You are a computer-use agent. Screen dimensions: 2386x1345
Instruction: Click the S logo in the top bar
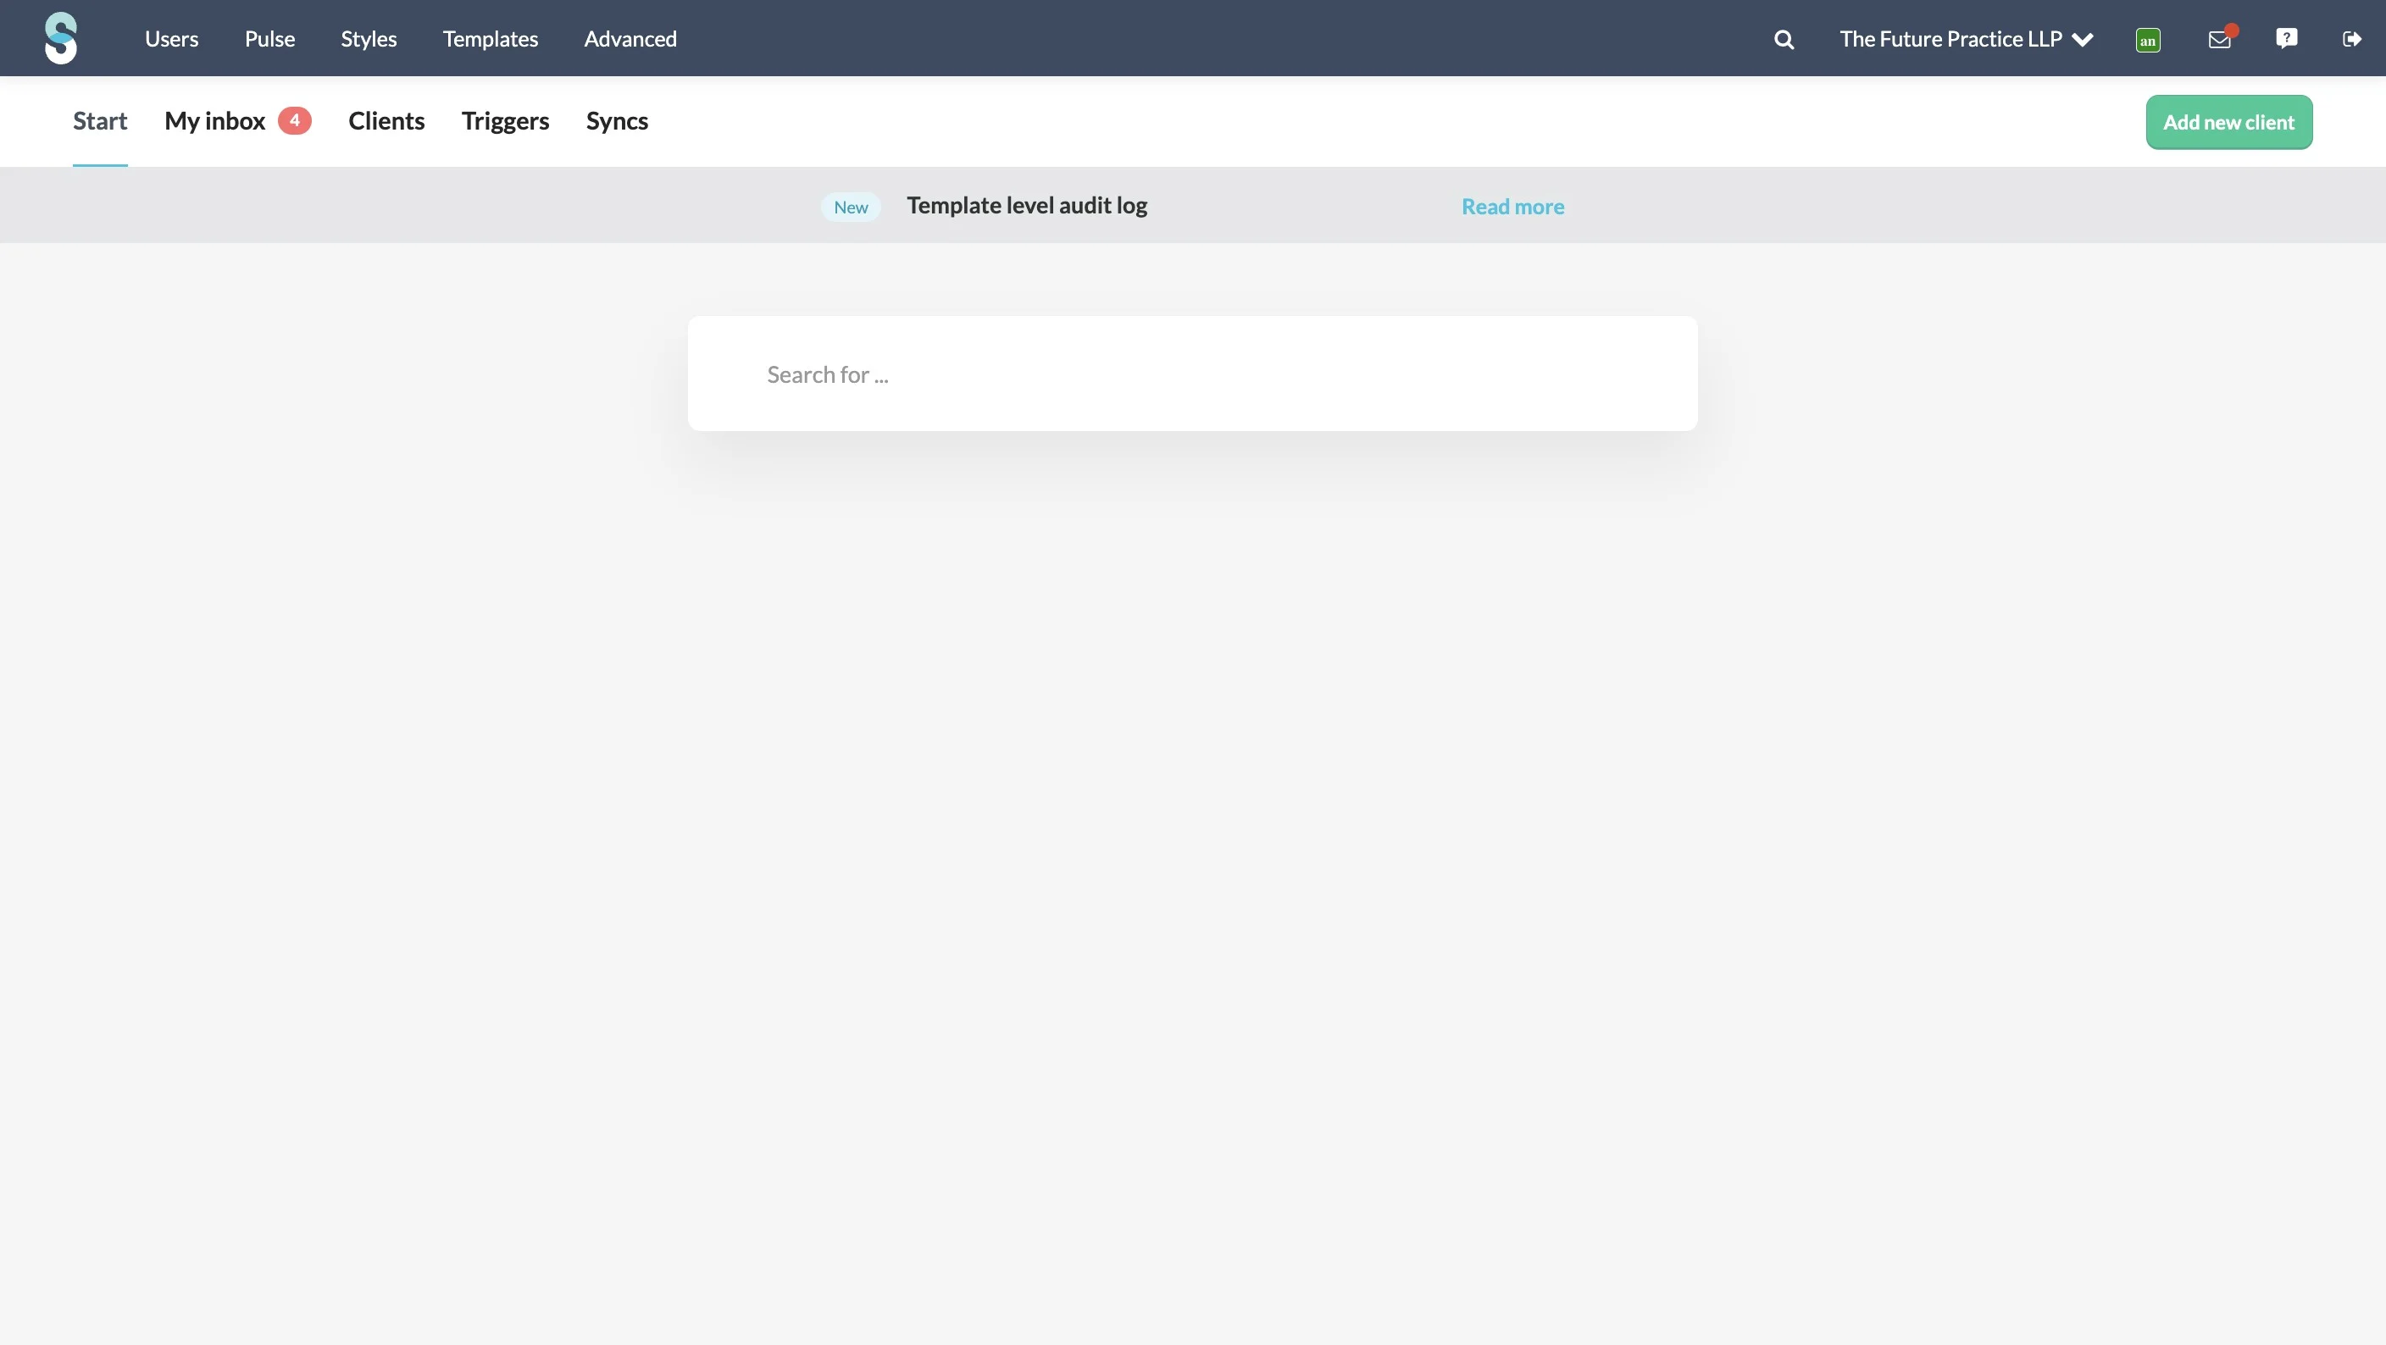pos(61,38)
